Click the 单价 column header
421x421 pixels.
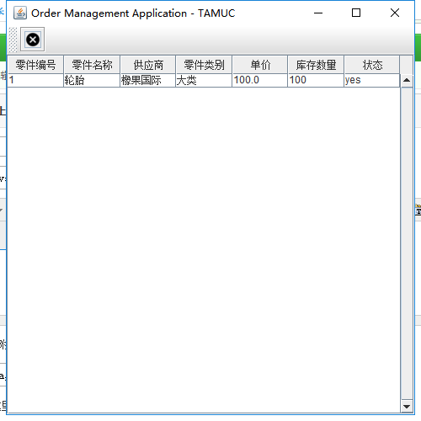(260, 65)
